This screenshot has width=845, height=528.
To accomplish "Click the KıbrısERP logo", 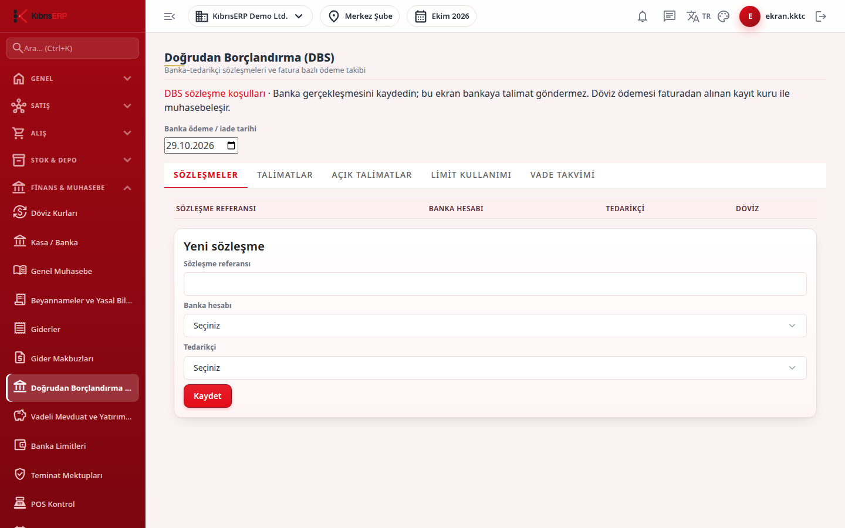I will (x=40, y=16).
